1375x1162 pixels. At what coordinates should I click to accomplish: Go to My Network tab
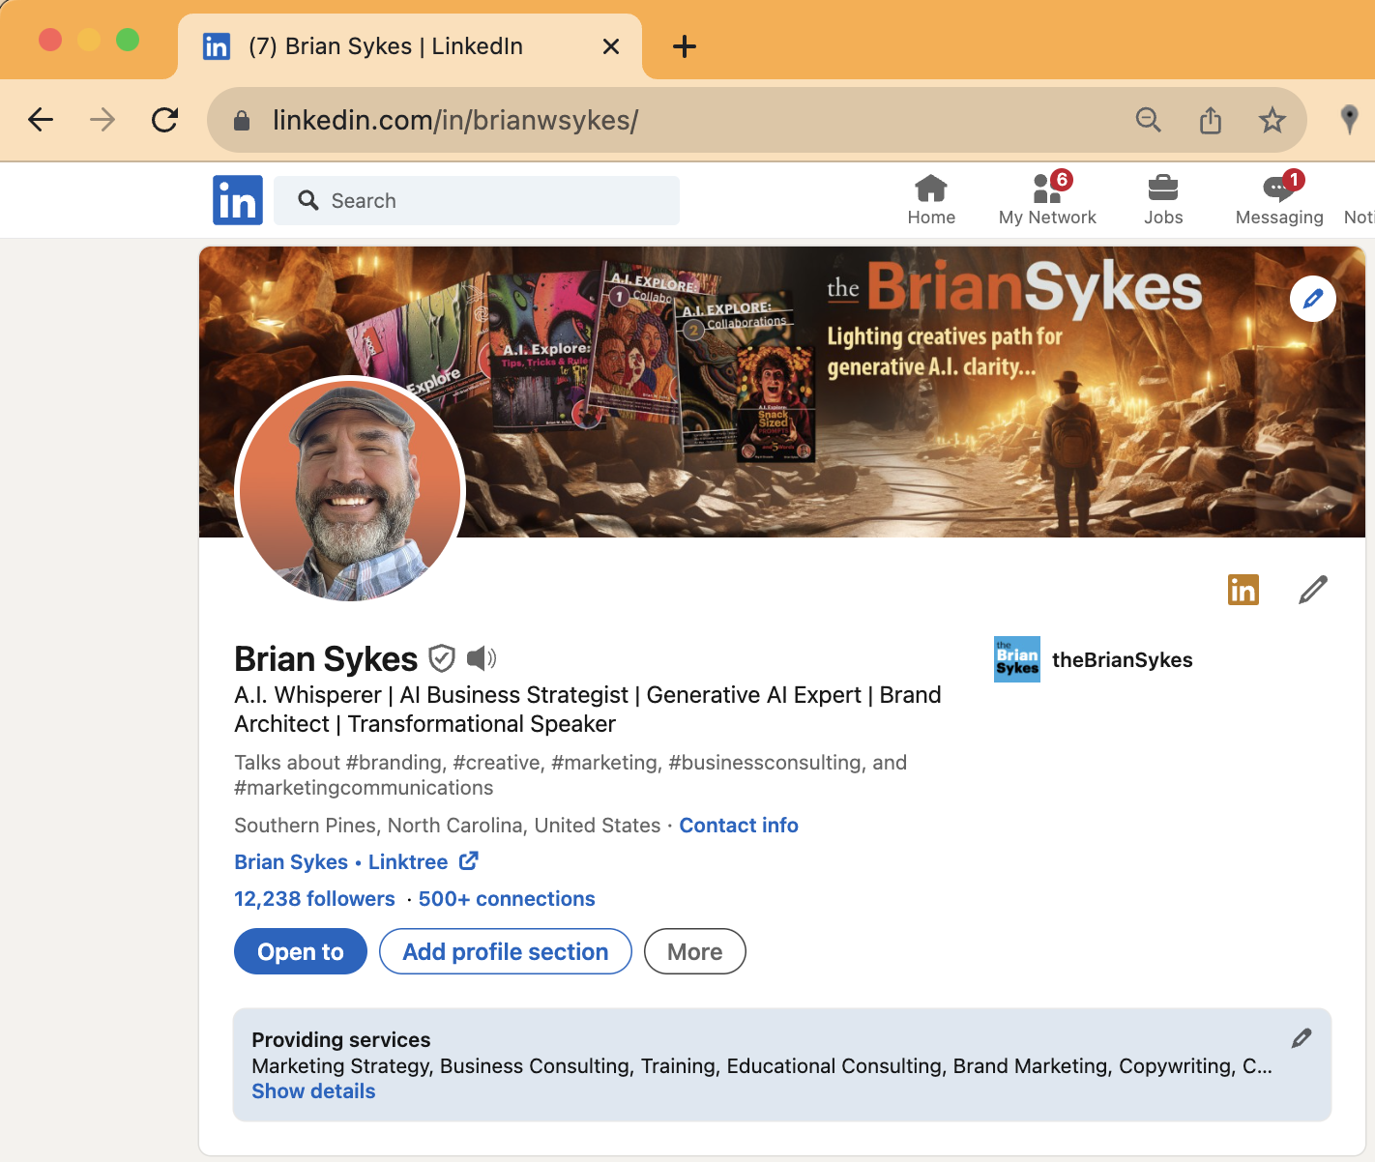1047,199
